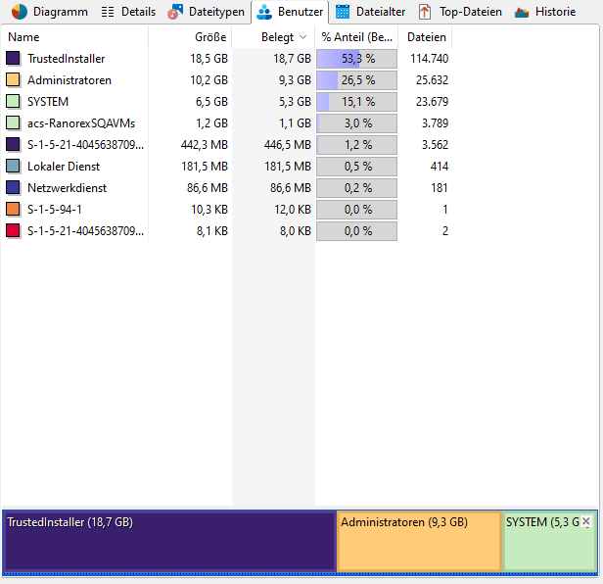Open the Top-Dateien tab
The width and height of the screenshot is (603, 584).
(x=460, y=12)
